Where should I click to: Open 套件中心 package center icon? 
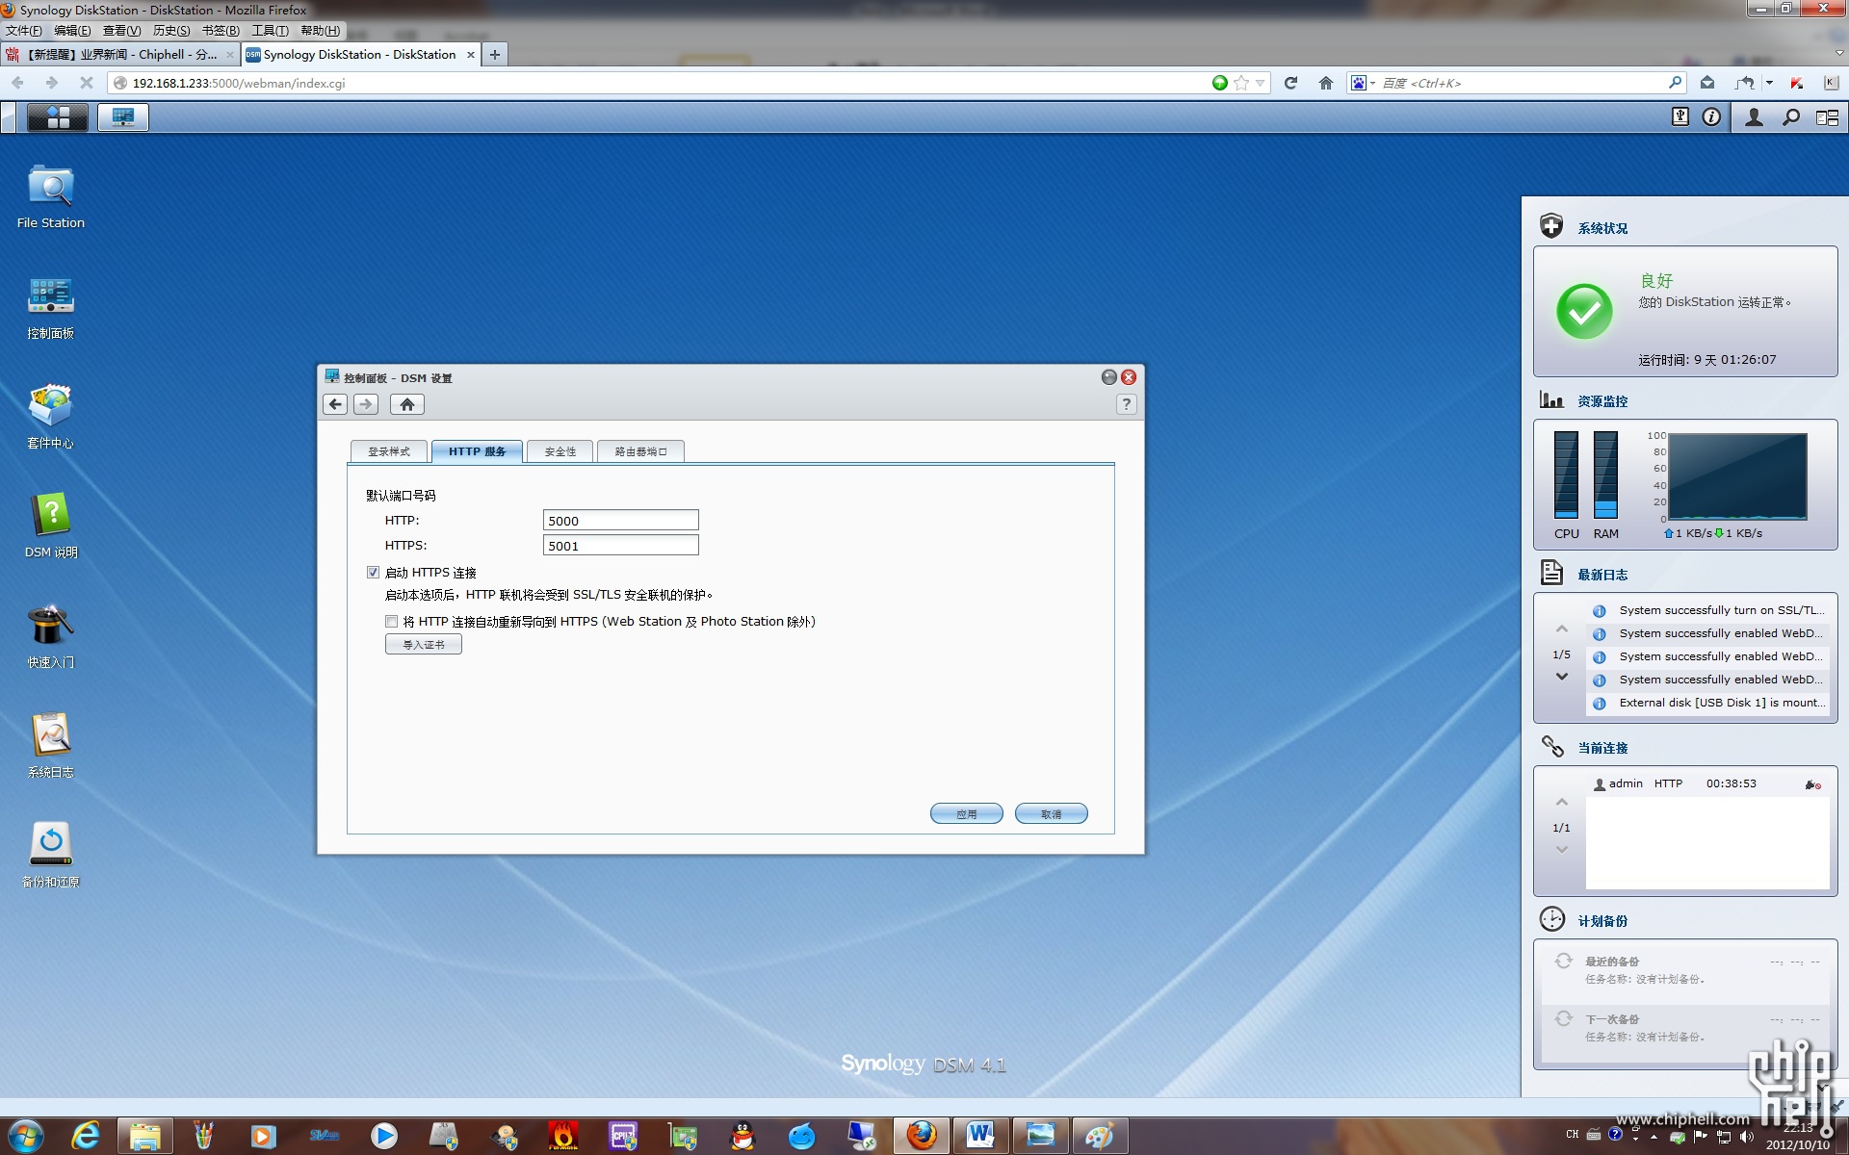[51, 417]
